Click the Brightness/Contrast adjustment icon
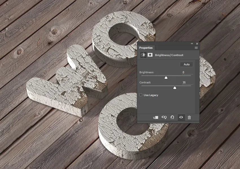The width and height of the screenshot is (240, 169). coord(143,55)
